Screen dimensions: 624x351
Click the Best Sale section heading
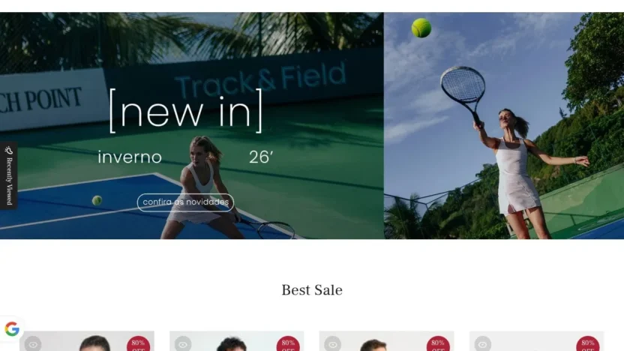pyautogui.click(x=312, y=290)
